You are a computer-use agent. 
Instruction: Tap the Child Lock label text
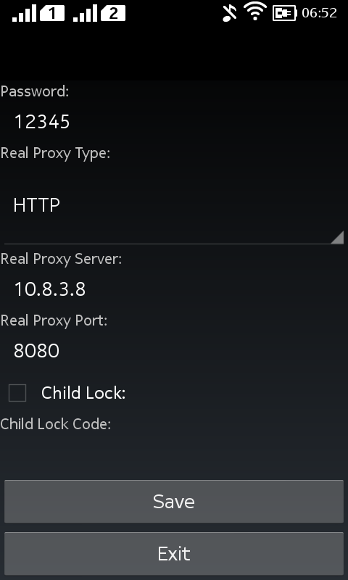point(83,393)
